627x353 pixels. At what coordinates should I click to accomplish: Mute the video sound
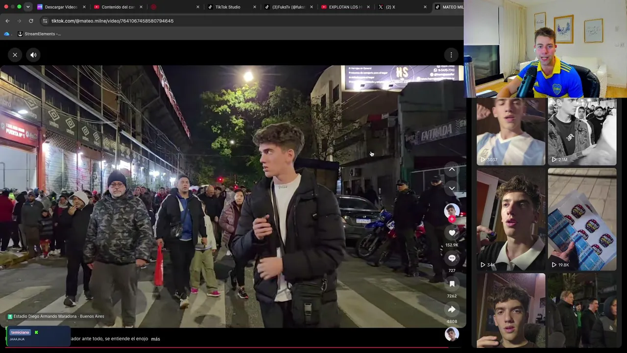tap(33, 55)
